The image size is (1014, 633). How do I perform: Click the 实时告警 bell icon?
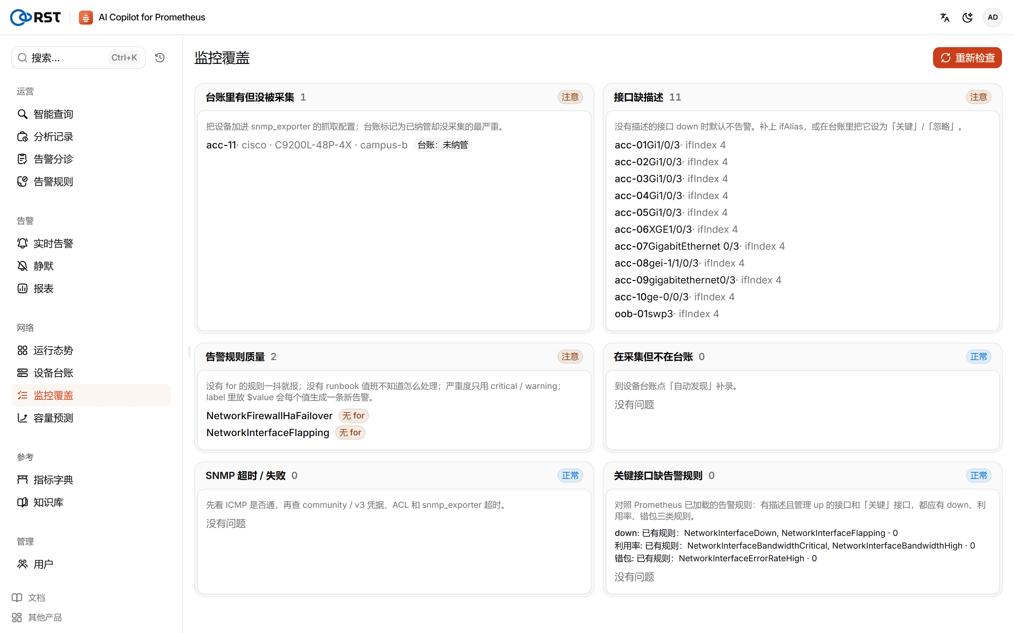(23, 243)
